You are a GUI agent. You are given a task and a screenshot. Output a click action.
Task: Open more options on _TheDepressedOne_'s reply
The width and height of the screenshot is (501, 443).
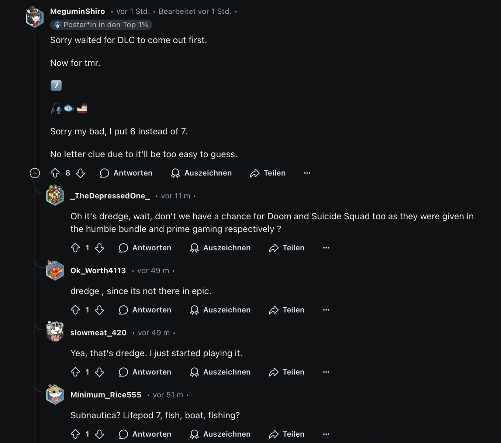tap(326, 248)
